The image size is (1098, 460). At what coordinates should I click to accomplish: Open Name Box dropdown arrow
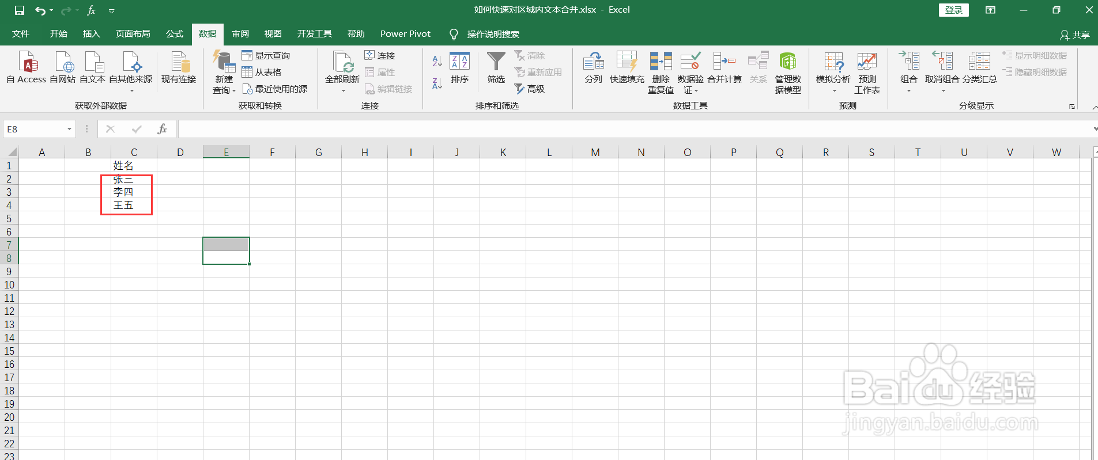point(70,129)
